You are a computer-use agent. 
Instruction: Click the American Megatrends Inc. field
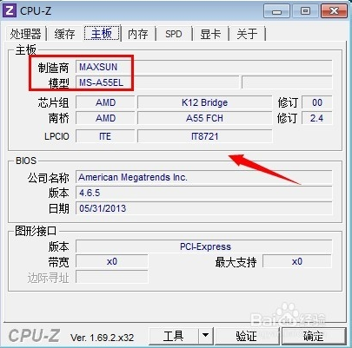point(204,177)
